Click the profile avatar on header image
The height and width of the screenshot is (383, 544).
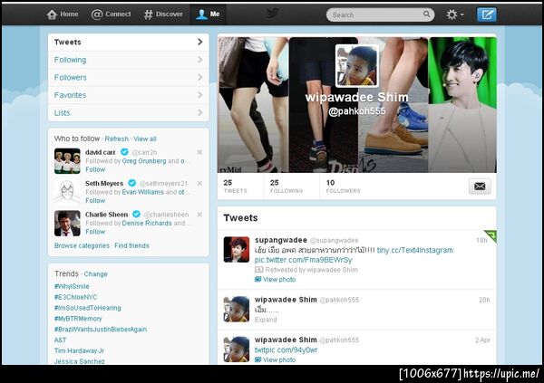[x=357, y=66]
